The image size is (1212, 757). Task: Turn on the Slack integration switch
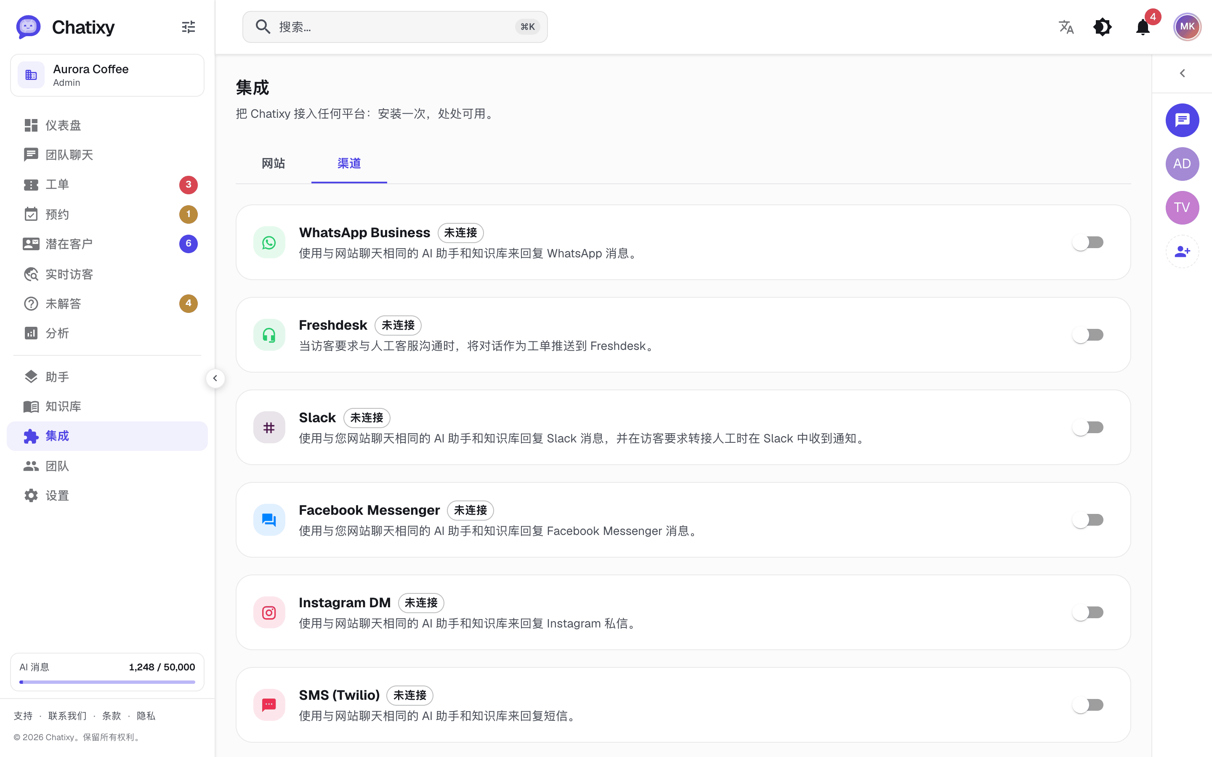(x=1088, y=428)
